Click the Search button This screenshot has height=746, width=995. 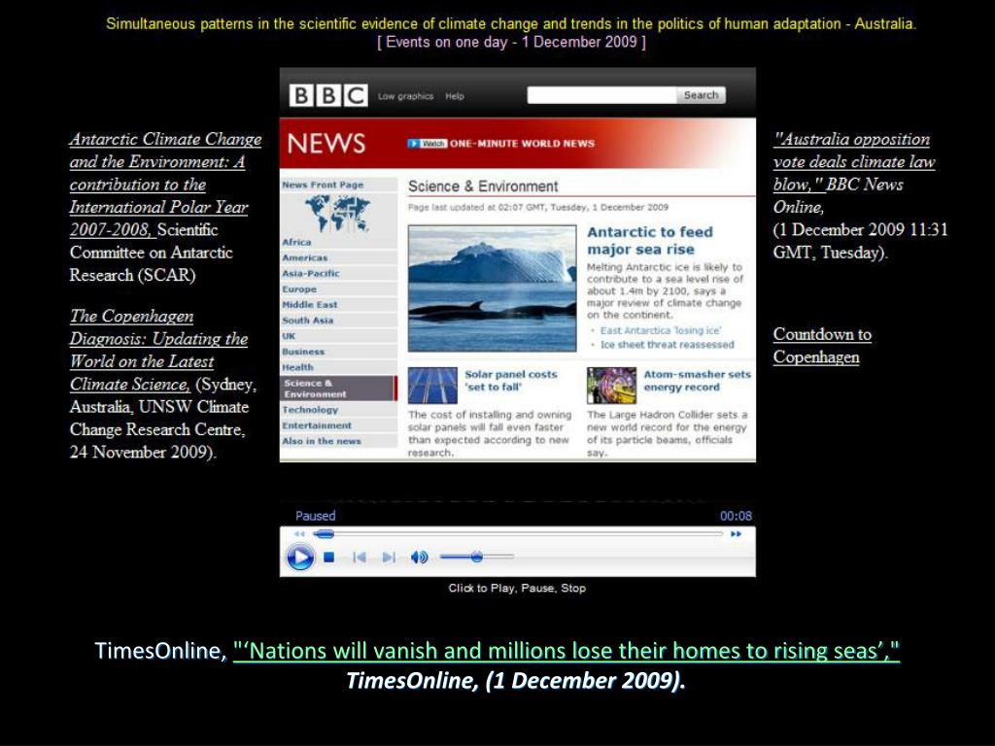pos(701,95)
